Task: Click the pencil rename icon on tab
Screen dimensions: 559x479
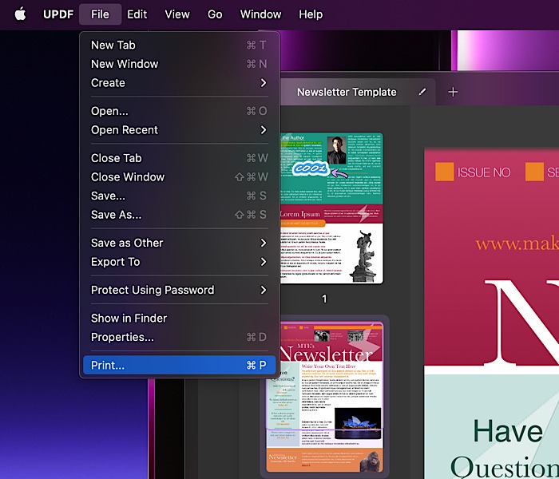Action: coord(422,92)
